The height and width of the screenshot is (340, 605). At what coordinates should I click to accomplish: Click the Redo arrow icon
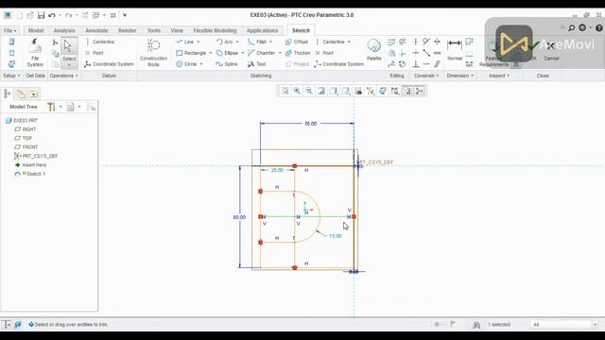tap(69, 15)
